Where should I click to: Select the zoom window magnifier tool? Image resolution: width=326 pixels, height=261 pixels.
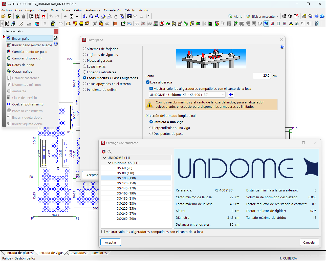click(x=110, y=16)
